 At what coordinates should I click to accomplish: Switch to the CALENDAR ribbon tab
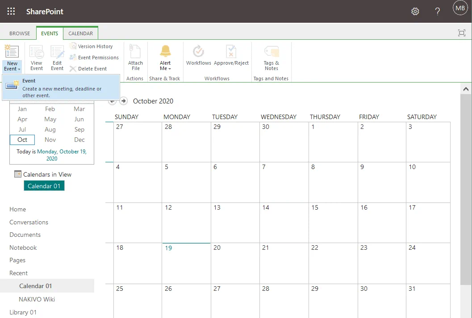80,33
